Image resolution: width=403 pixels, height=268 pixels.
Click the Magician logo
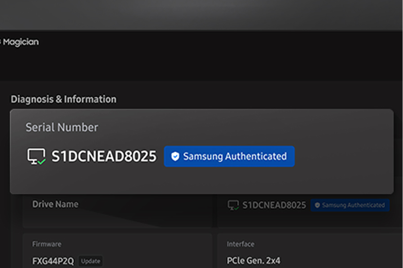pos(20,42)
